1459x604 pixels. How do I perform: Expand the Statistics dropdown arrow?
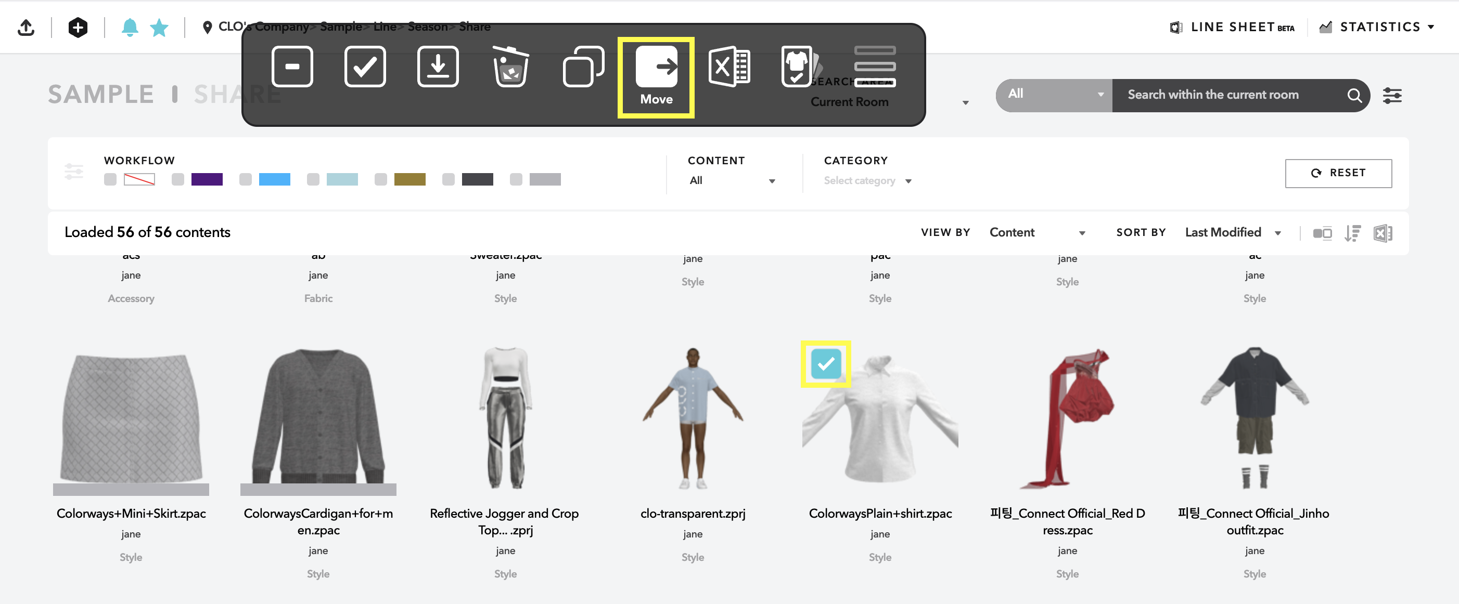coord(1431,27)
